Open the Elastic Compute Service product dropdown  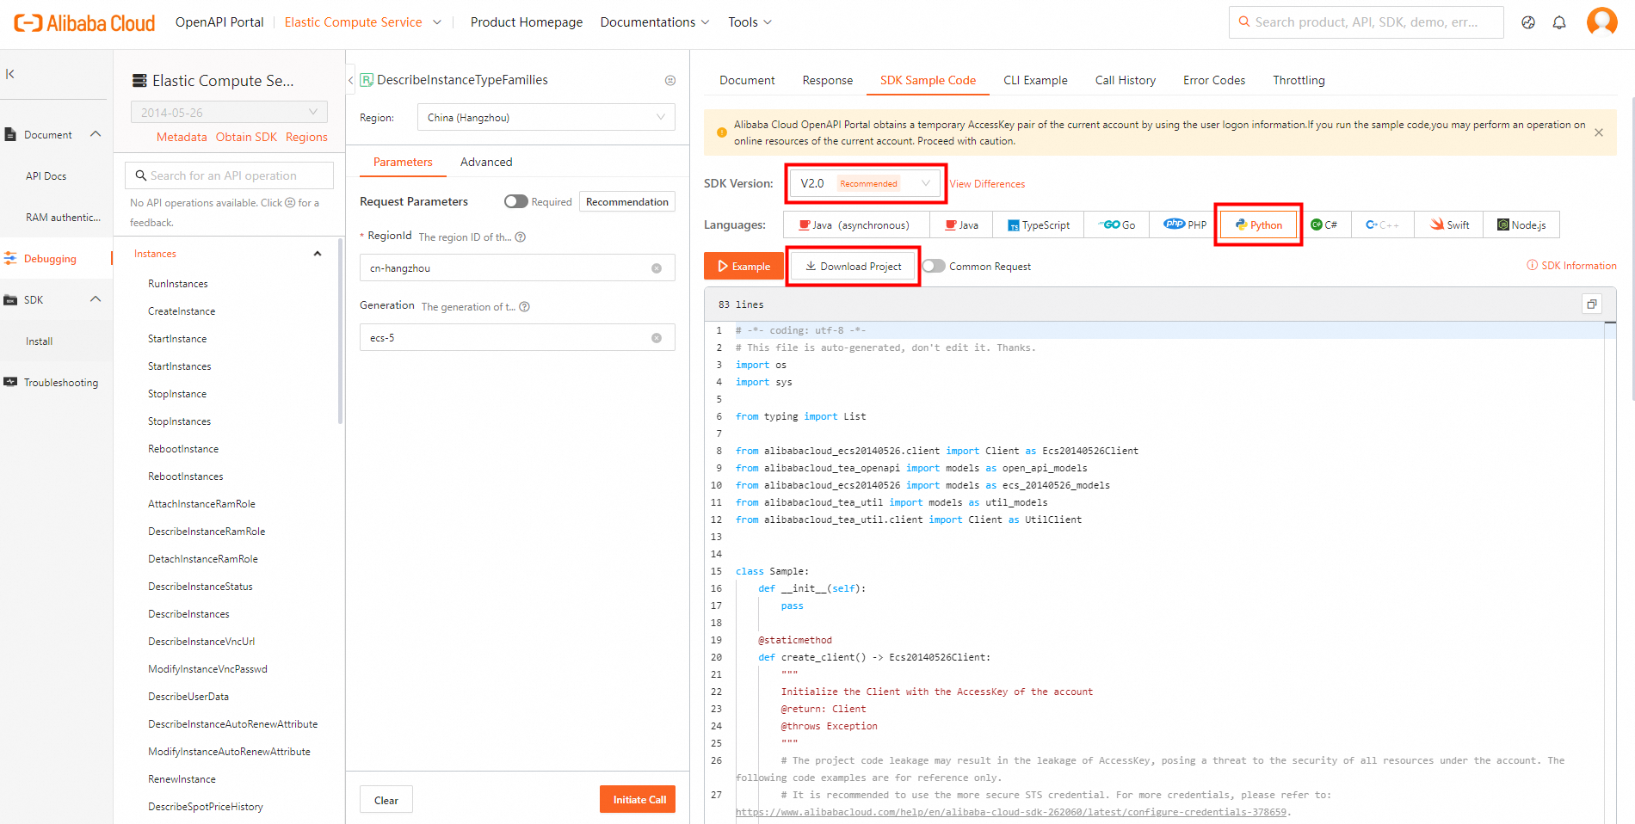(x=362, y=22)
